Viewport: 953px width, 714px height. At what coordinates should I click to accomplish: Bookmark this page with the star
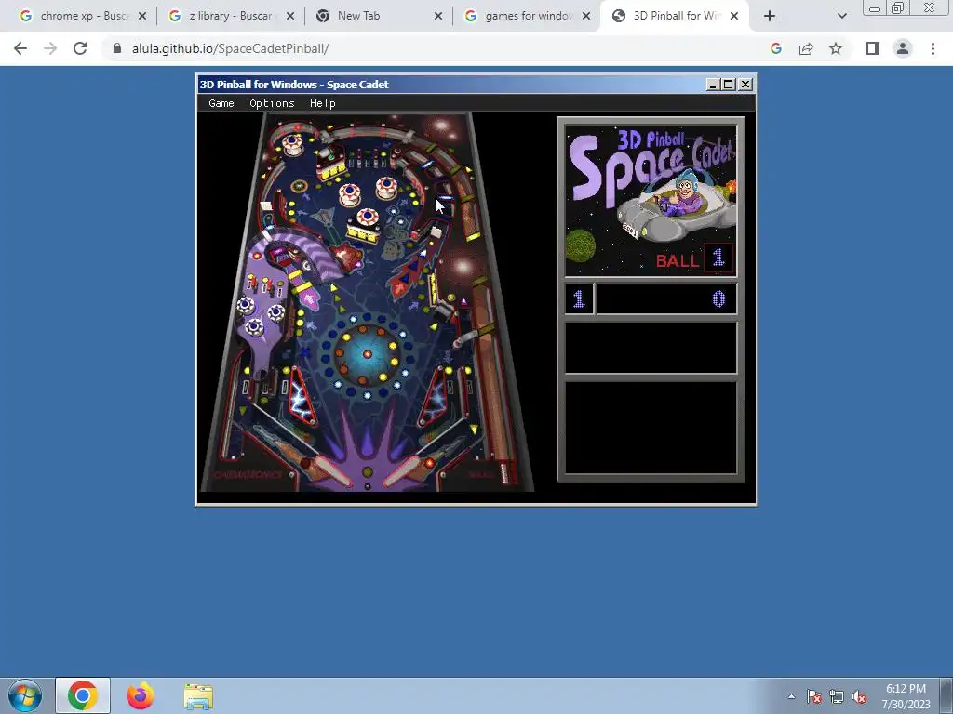coord(836,48)
